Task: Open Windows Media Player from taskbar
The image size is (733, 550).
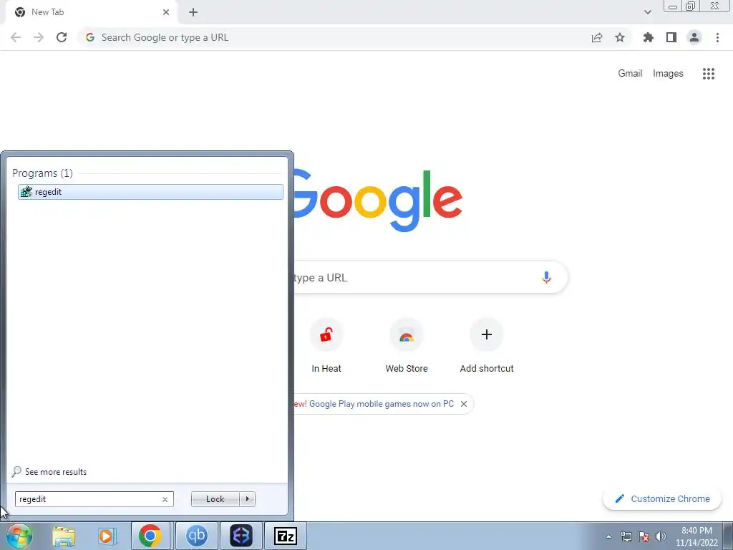Action: (x=107, y=536)
